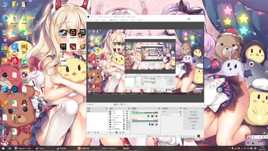Click Sources list scroll-down arrow
The image size is (268, 151).
(x=129, y=130)
